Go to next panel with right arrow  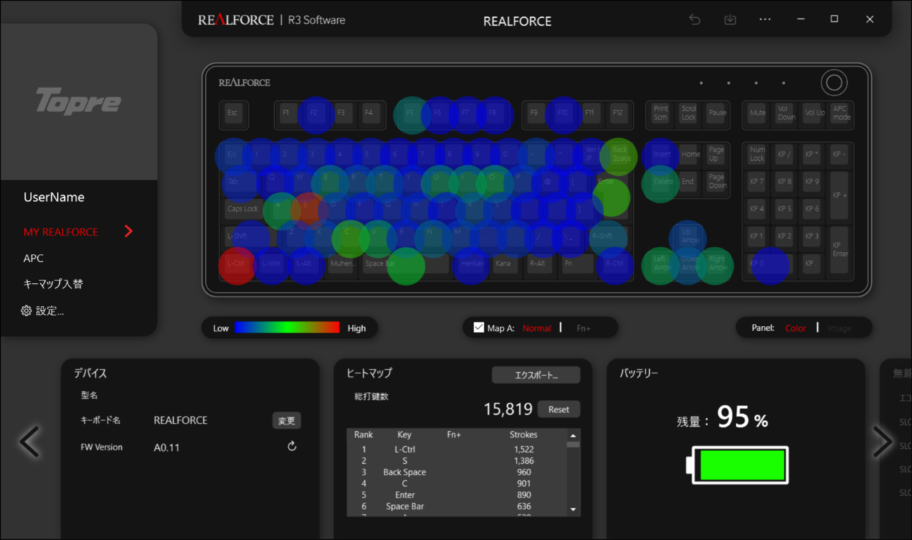(x=882, y=442)
